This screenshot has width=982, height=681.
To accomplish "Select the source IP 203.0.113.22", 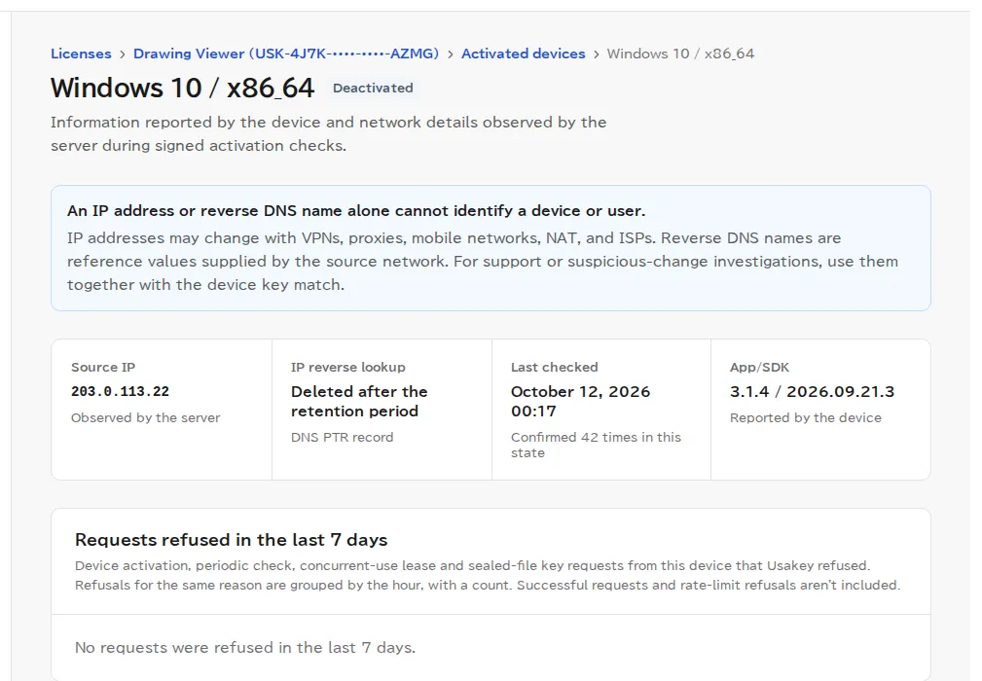I will pyautogui.click(x=121, y=392).
